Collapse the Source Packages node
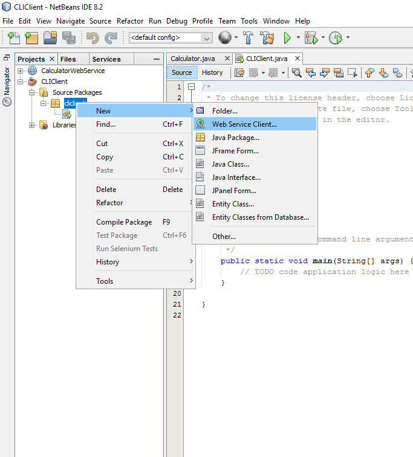This screenshot has width=413, height=457. 31,93
